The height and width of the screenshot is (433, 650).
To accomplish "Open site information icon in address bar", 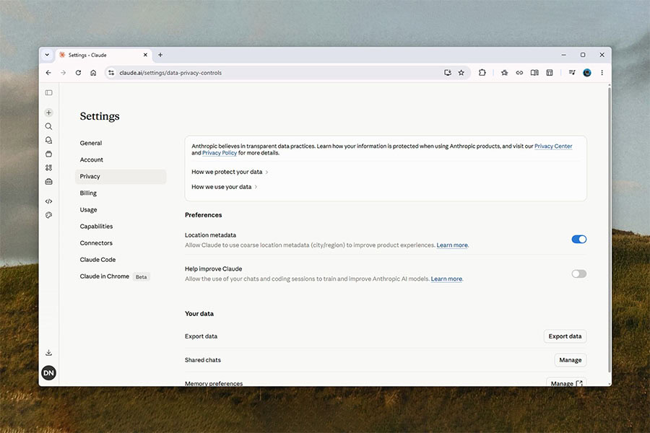I will 110,73.
